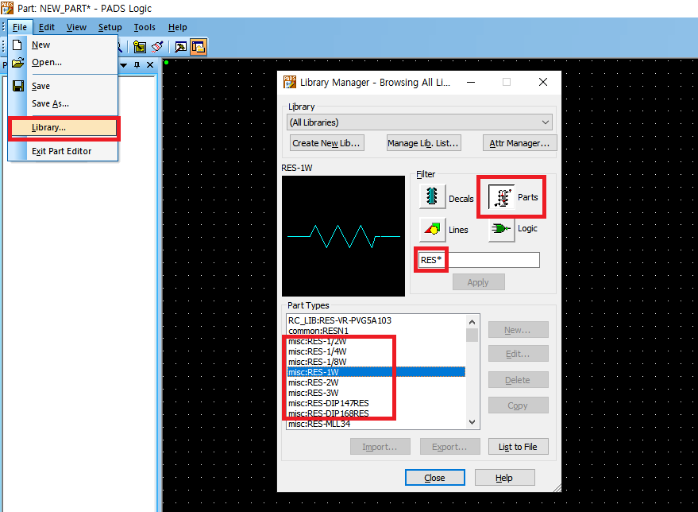Pin the side panel with pushpin icon
This screenshot has height=512, width=698.
(x=137, y=65)
